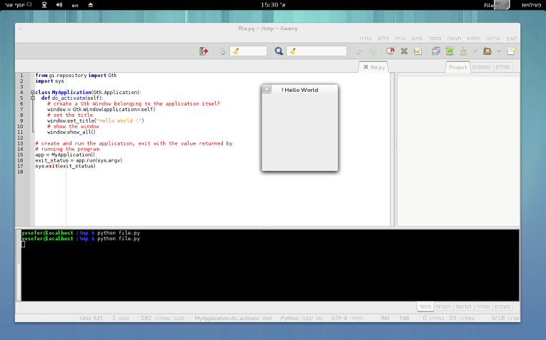Viewport: 546px width, 340px height.
Task: Select the הערות bottom panel tab
Action: [x=443, y=306]
